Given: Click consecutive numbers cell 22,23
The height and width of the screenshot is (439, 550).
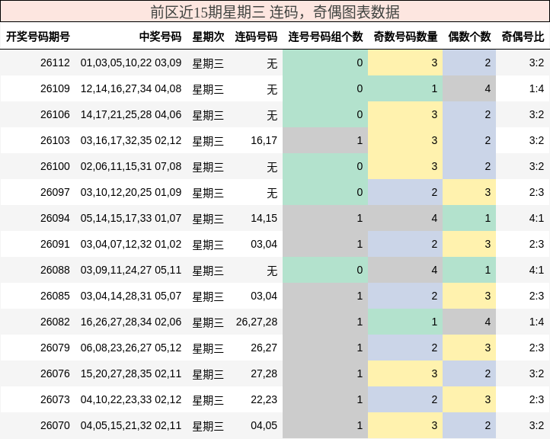Looking at the screenshot, I should (x=264, y=399).
